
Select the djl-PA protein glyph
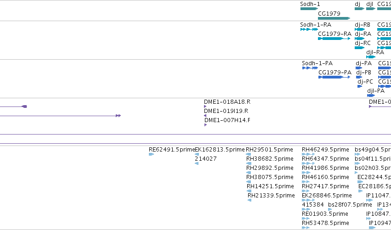point(371,95)
